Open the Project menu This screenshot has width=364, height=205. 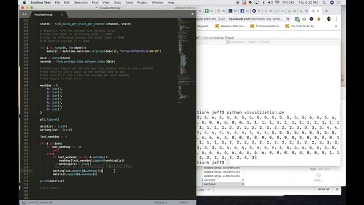[142, 2]
